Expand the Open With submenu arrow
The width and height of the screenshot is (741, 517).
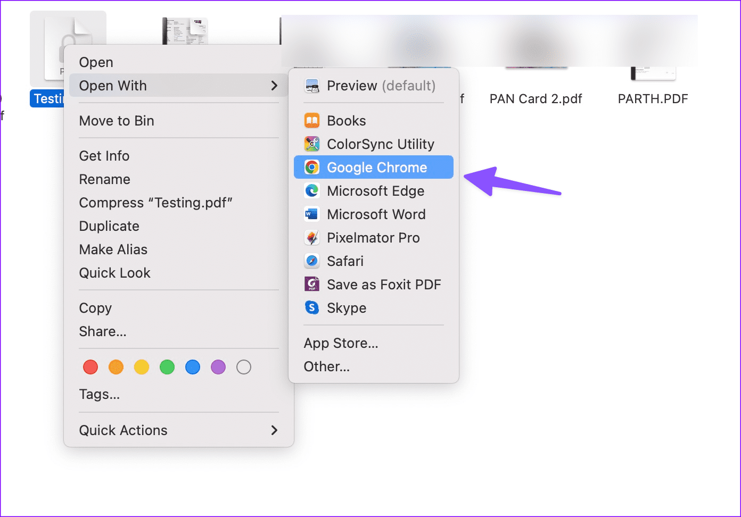(274, 86)
